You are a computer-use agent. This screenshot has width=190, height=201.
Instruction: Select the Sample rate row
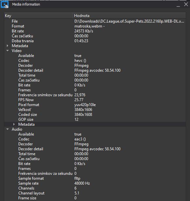pyautogui.click(x=95, y=183)
